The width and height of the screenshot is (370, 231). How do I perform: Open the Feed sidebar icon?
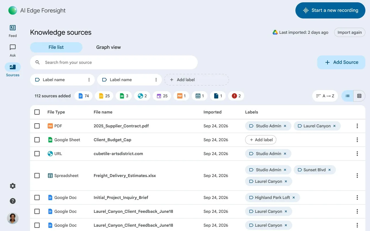(13, 28)
